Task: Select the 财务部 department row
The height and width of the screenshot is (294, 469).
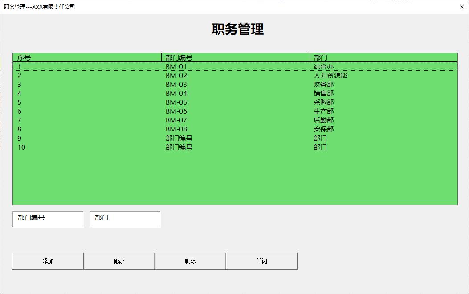Action: tap(178, 84)
